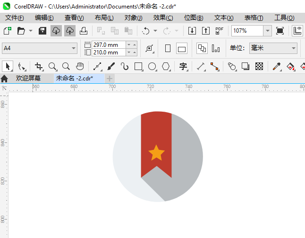Apply page layout to all pages
This screenshot has width=305, height=238.
tap(202, 48)
